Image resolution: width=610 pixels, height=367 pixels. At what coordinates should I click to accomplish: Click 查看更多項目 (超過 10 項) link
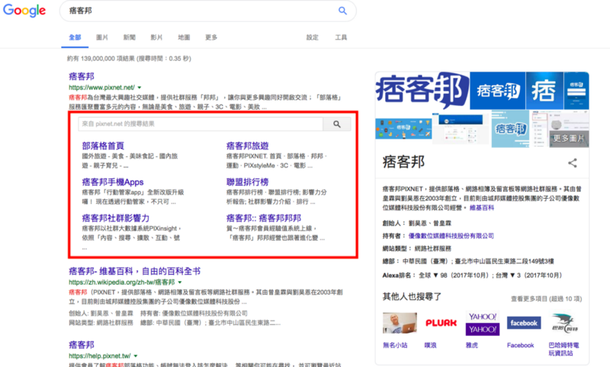[546, 298]
